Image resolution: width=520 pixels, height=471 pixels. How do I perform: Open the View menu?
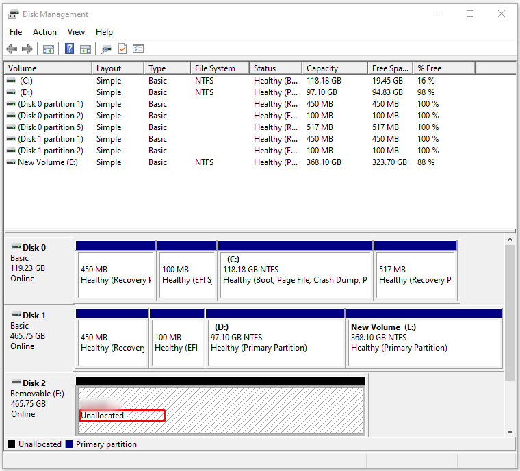pos(76,32)
